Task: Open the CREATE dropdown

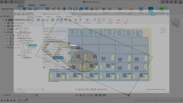Action: pos(29,13)
